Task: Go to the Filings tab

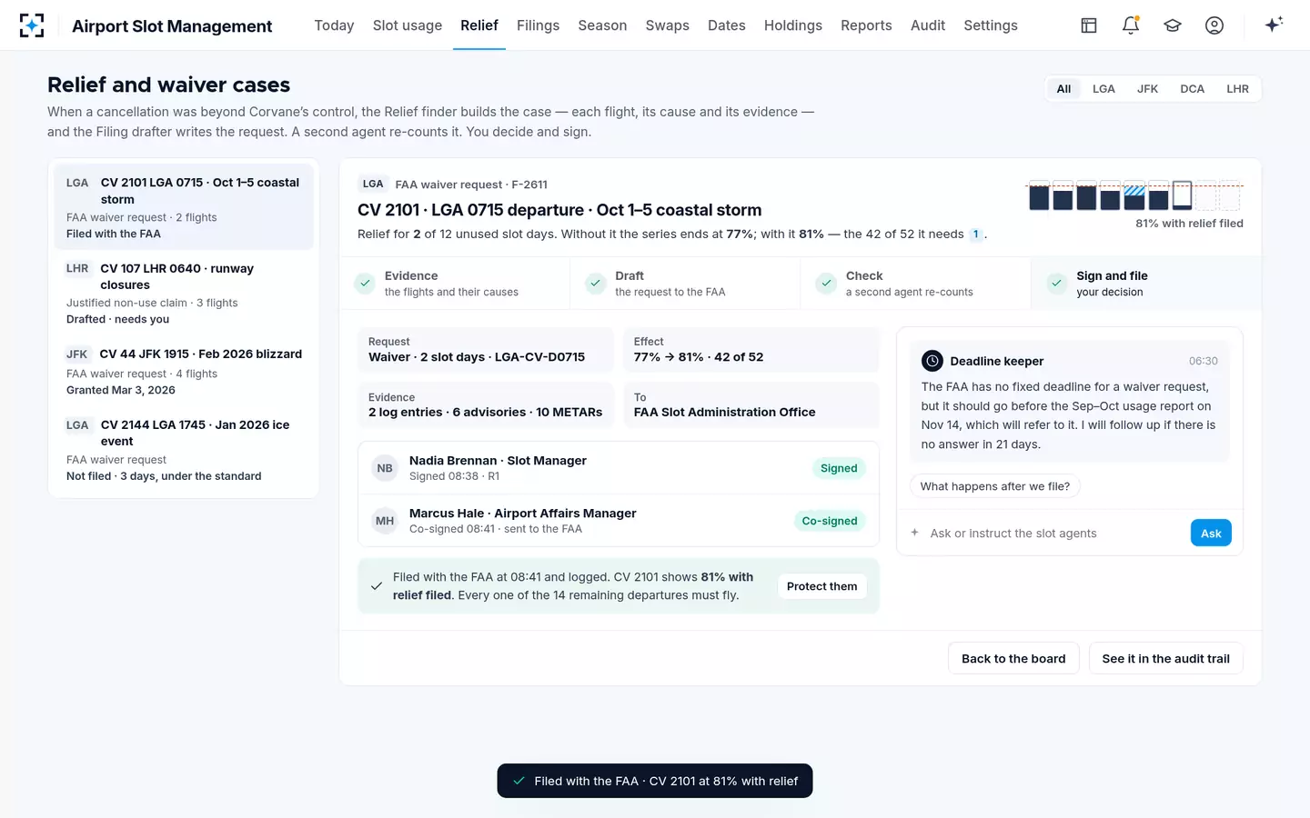Action: (x=538, y=25)
